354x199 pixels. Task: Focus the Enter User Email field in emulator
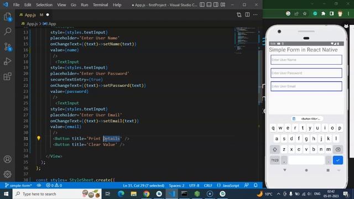[306, 86]
